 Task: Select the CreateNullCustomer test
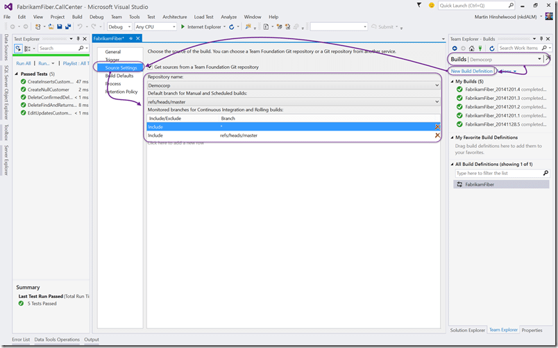(x=54, y=90)
